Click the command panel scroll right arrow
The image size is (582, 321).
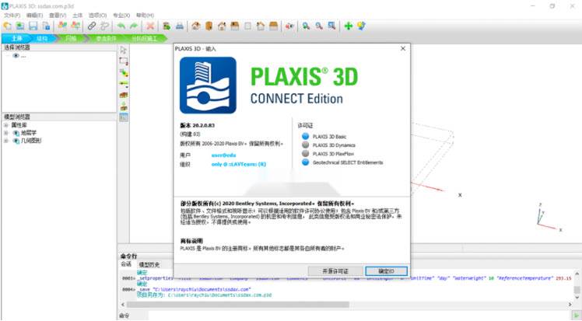pos(570,305)
